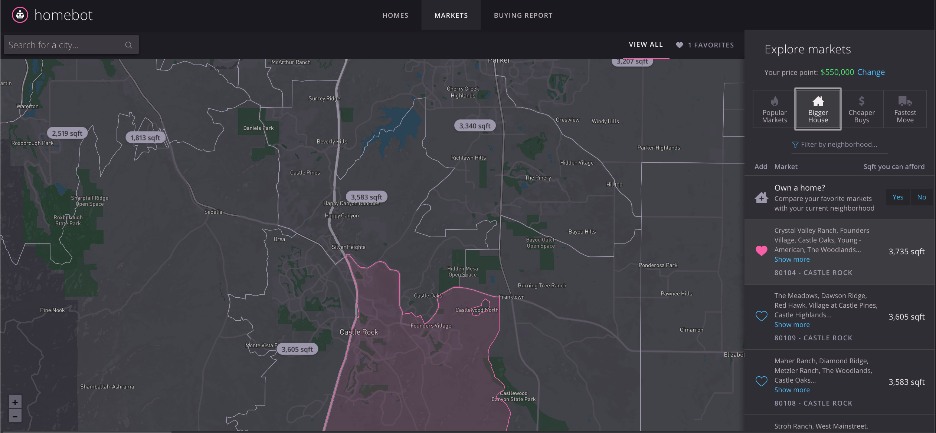The width and height of the screenshot is (936, 433).
Task: Click the add-home house plus icon
Action: click(761, 197)
